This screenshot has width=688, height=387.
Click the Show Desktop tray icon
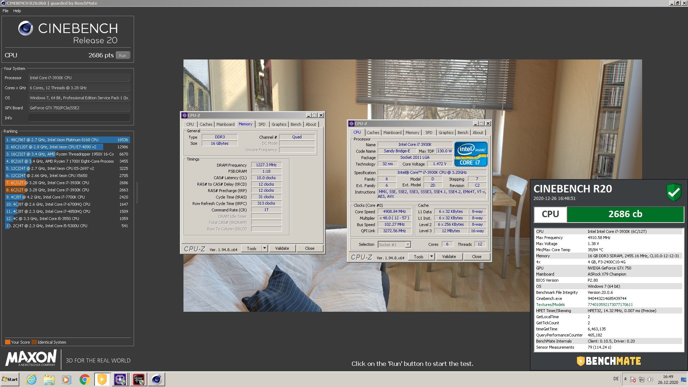684,379
